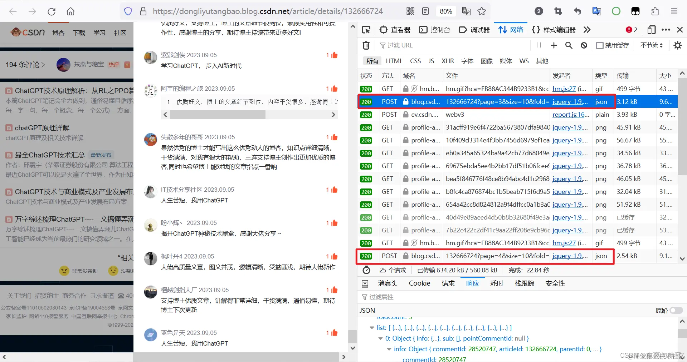Select the element picker tool in DevTools
The height and width of the screenshot is (362, 687).
pos(366,30)
